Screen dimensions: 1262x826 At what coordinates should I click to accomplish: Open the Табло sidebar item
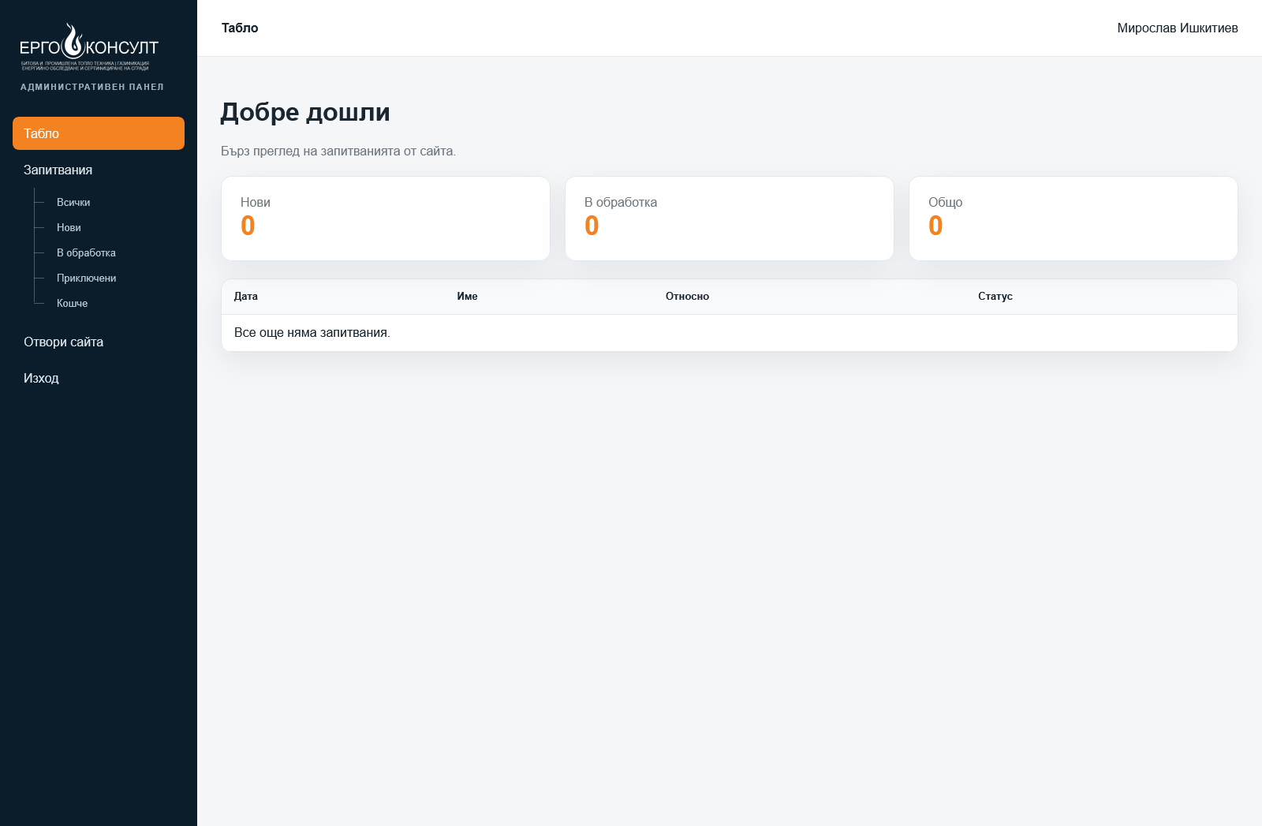tap(99, 133)
